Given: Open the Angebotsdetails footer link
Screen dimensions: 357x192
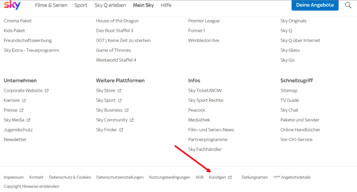Looking at the screenshot, I should click(292, 177).
